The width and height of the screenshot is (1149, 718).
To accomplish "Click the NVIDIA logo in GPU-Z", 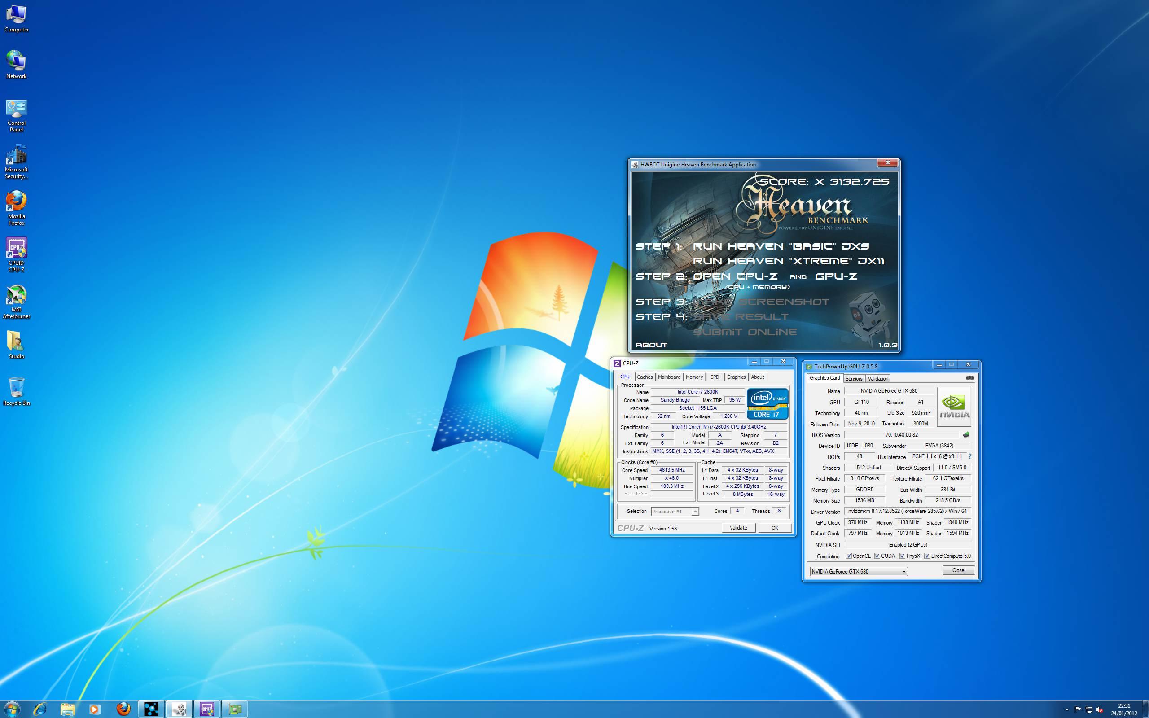I will click(954, 406).
